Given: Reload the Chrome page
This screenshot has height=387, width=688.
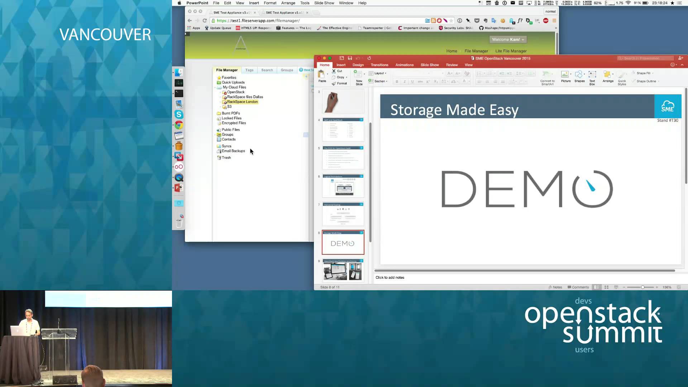Looking at the screenshot, I should (x=205, y=20).
